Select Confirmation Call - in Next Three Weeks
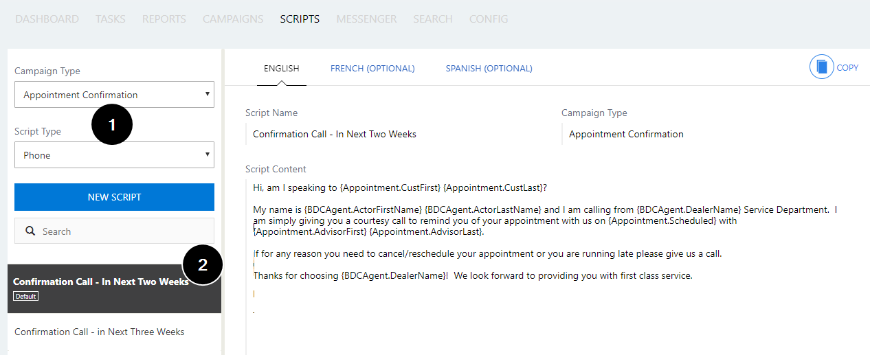 tap(100, 332)
